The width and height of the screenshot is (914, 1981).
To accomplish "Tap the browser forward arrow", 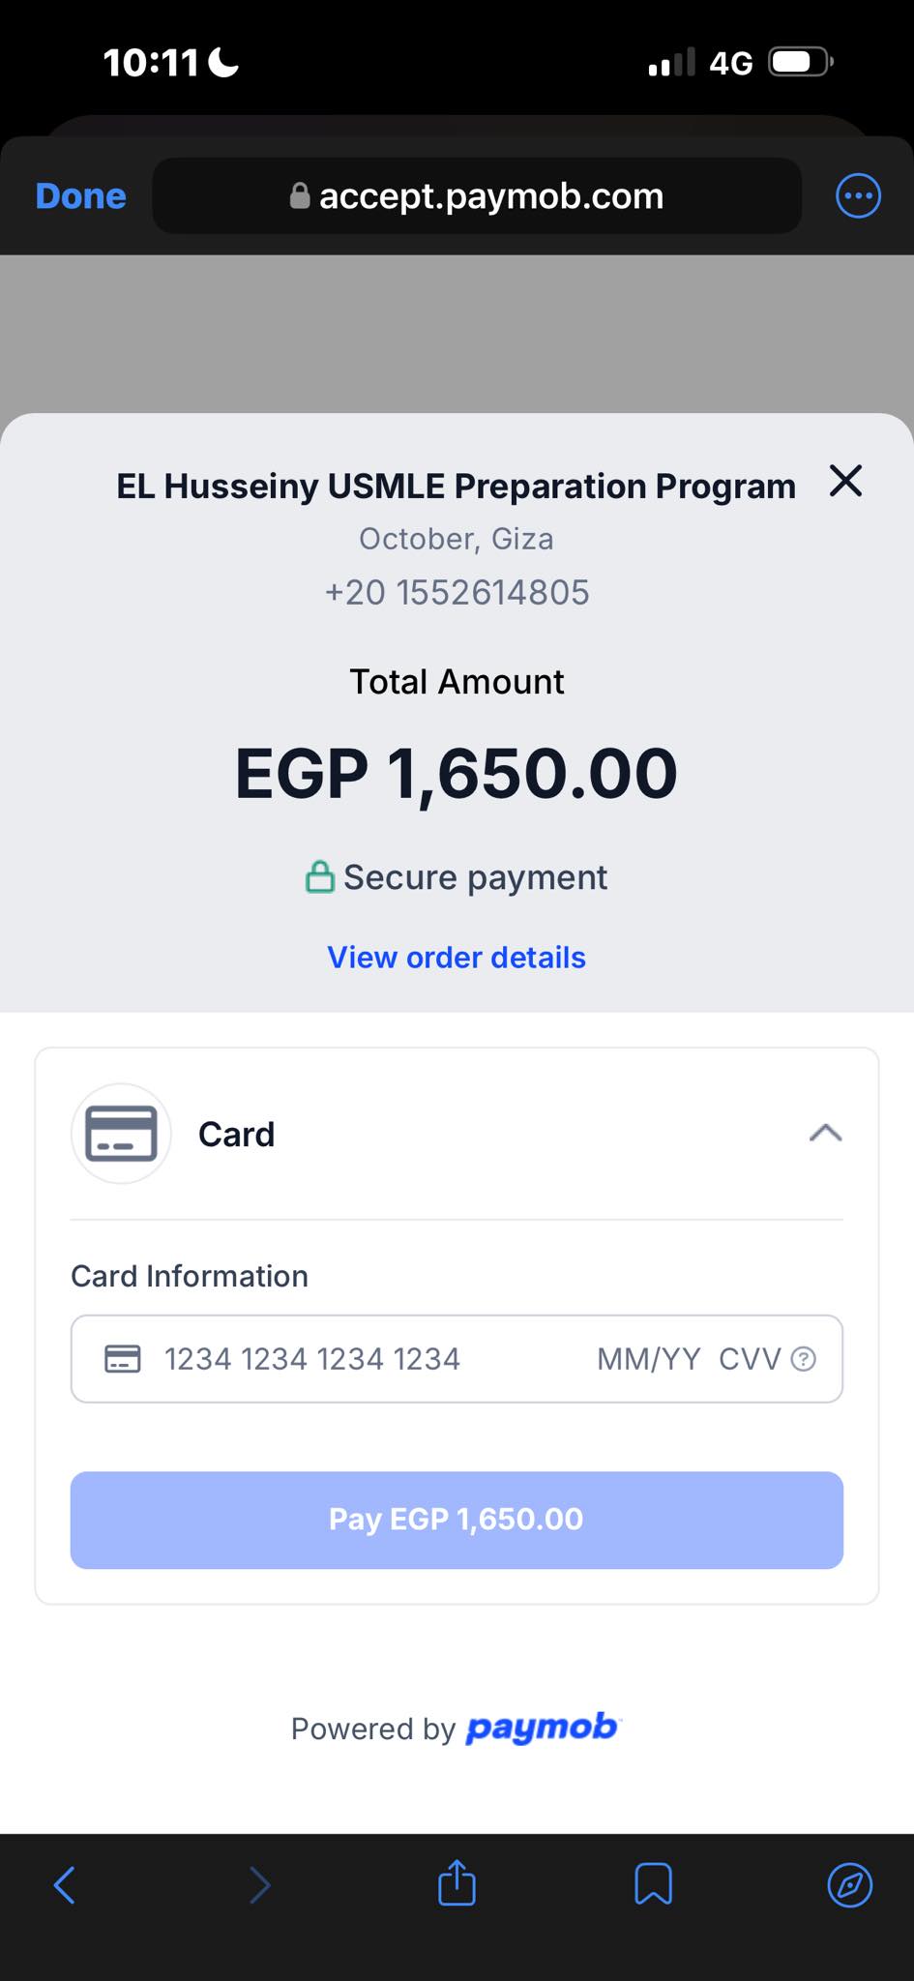I will (259, 1884).
